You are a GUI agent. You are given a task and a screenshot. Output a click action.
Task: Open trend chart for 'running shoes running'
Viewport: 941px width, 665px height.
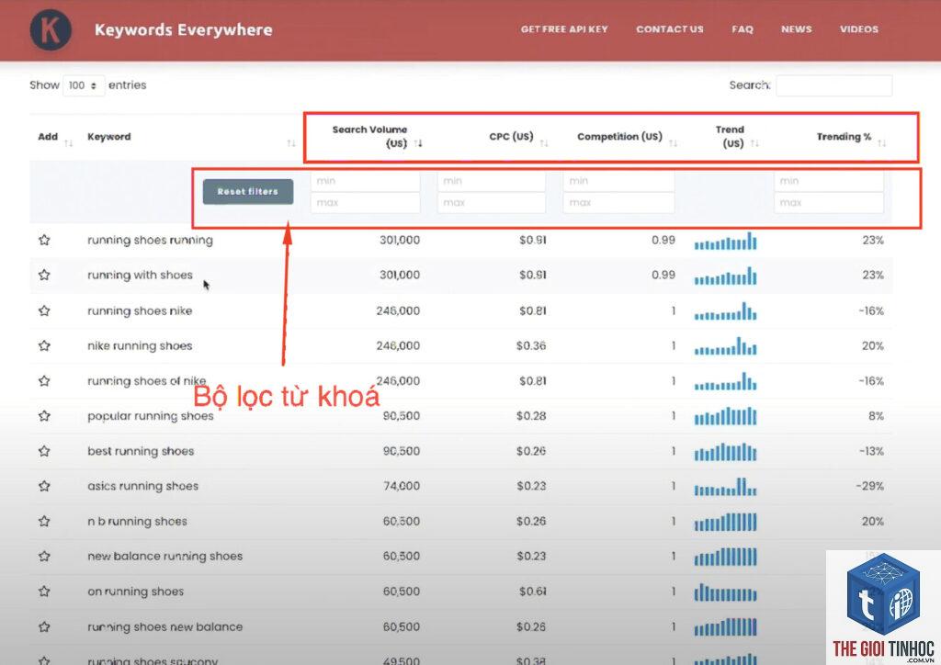(x=726, y=241)
